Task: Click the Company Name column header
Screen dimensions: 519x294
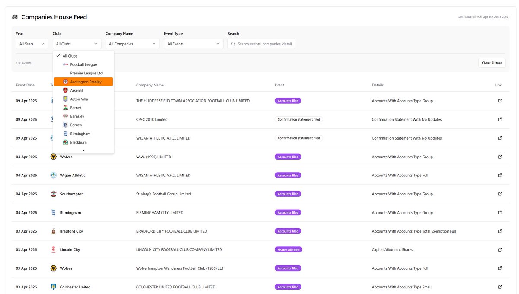Action: click(x=150, y=85)
